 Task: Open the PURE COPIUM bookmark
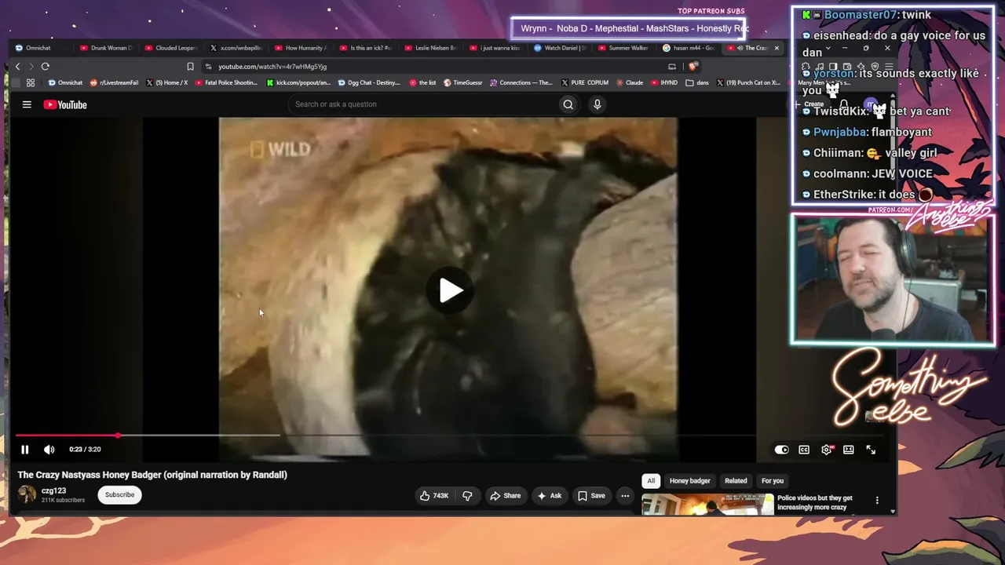583,82
